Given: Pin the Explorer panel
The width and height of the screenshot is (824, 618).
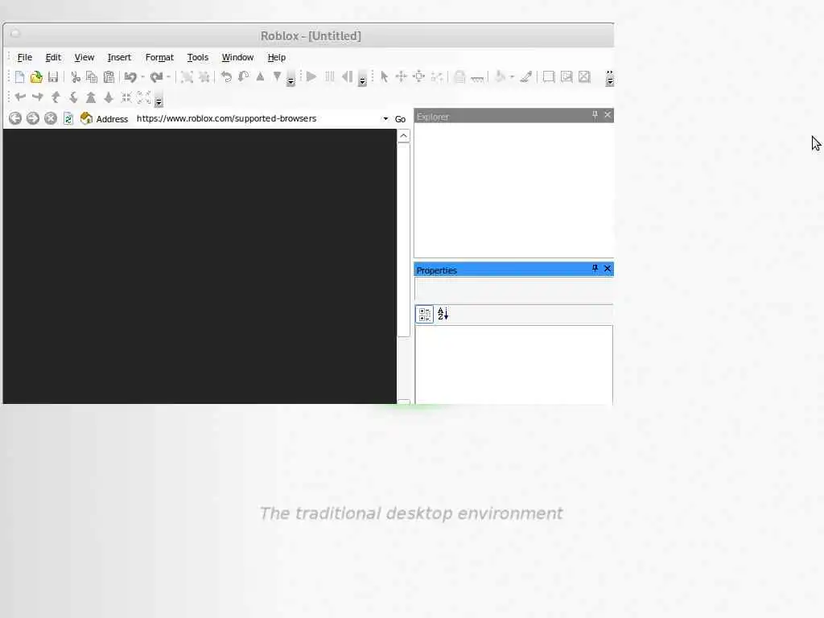Looking at the screenshot, I should coord(595,114).
